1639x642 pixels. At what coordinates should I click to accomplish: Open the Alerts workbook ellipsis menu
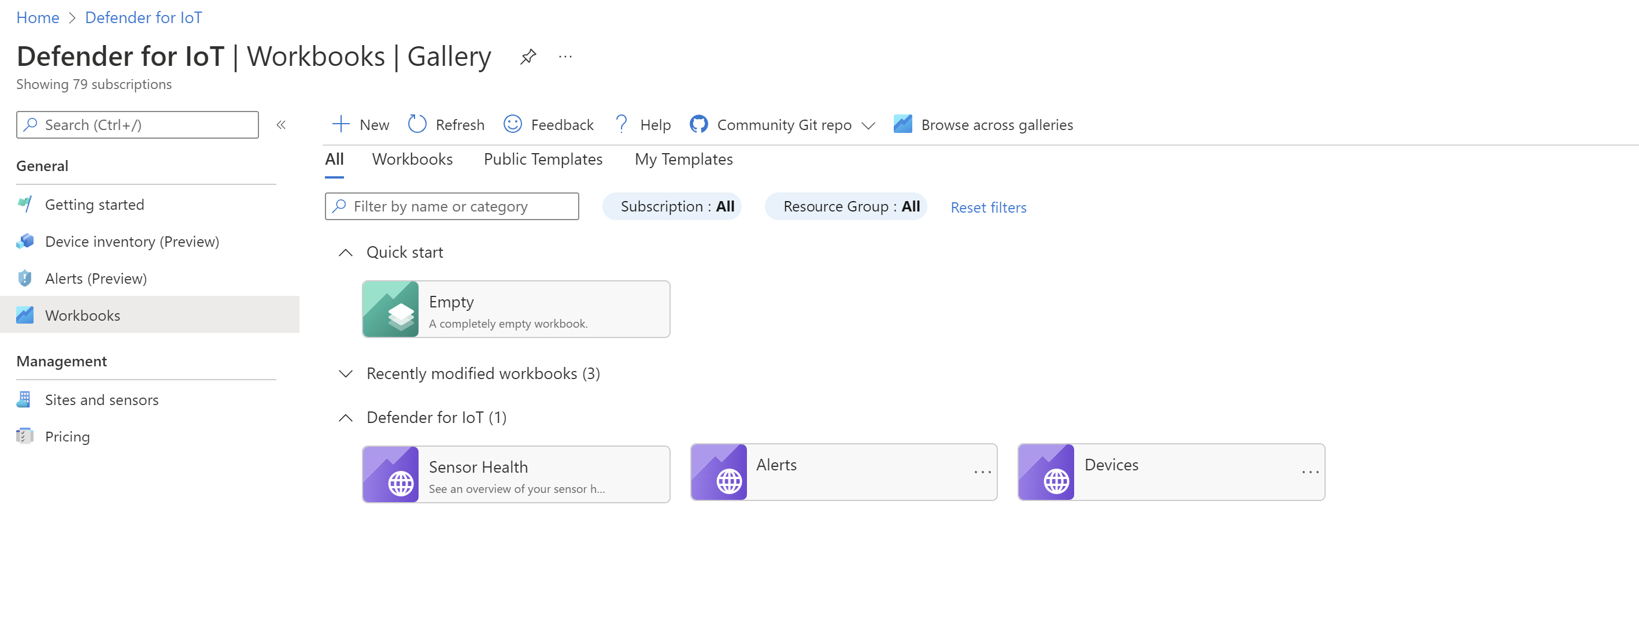(982, 472)
